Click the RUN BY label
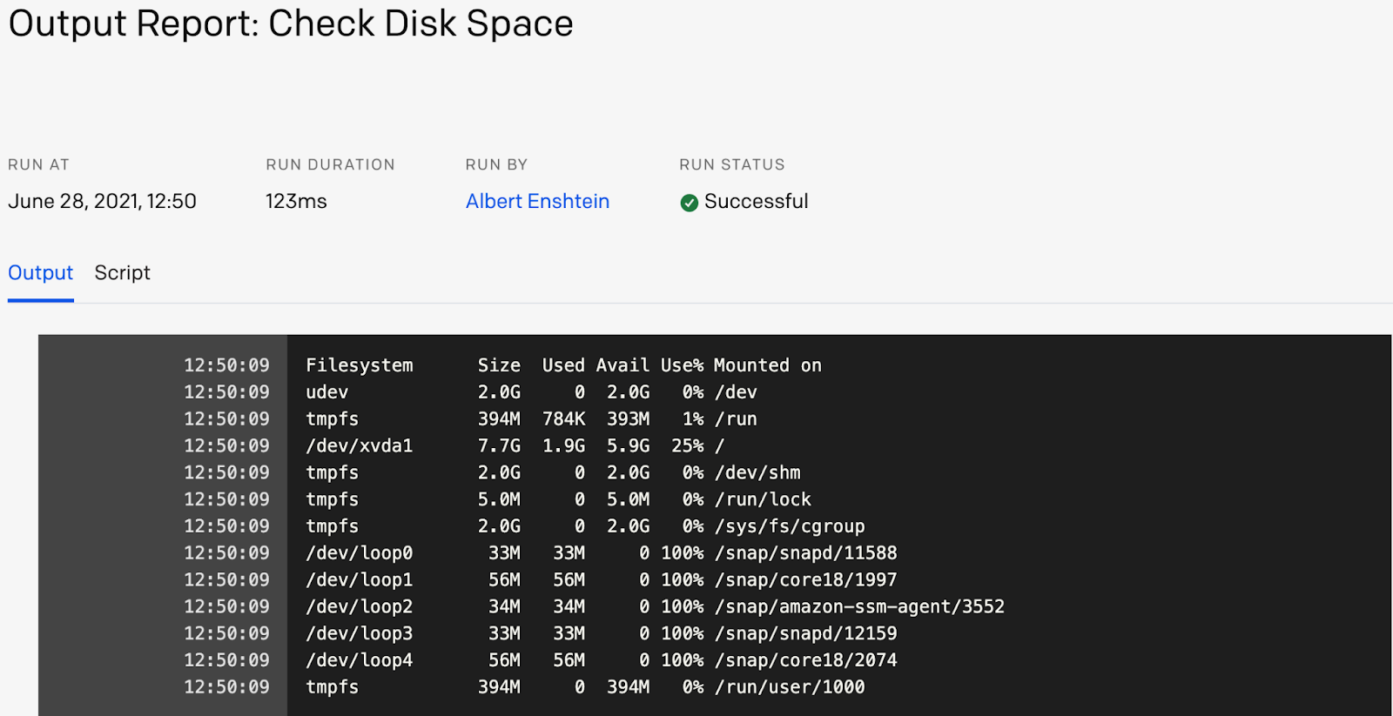The height and width of the screenshot is (716, 1393). coord(496,164)
